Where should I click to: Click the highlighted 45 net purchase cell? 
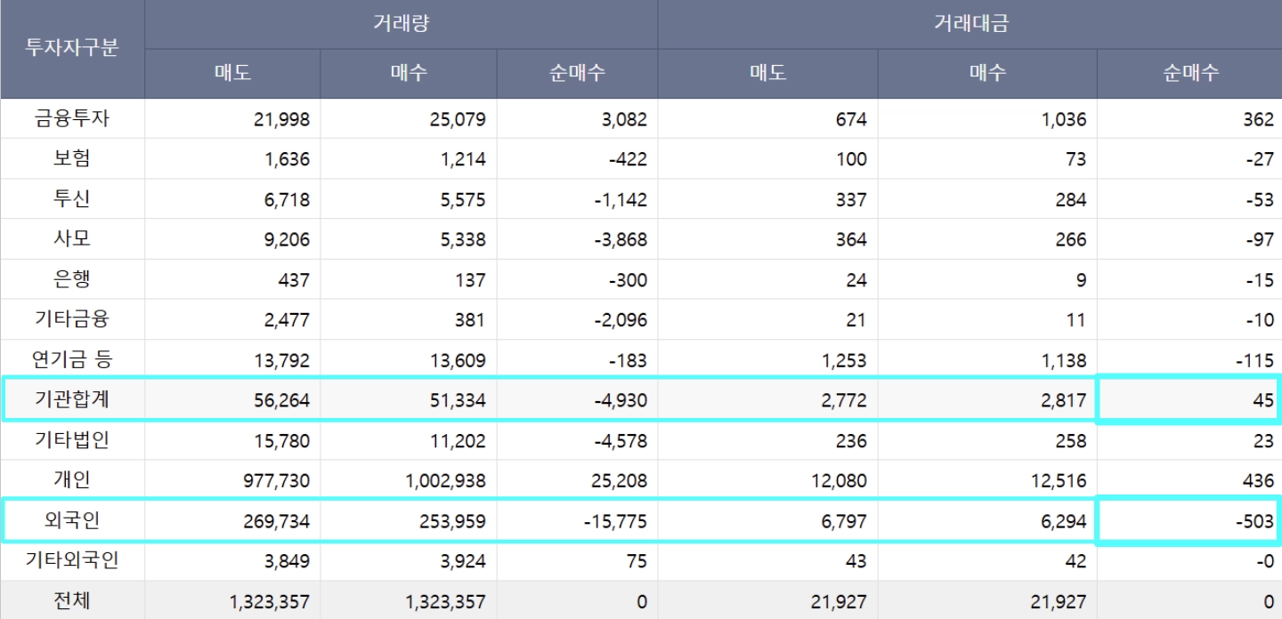(x=1188, y=400)
